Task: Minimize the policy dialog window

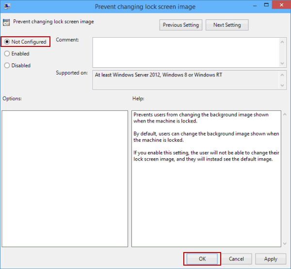Action: tap(255, 5)
